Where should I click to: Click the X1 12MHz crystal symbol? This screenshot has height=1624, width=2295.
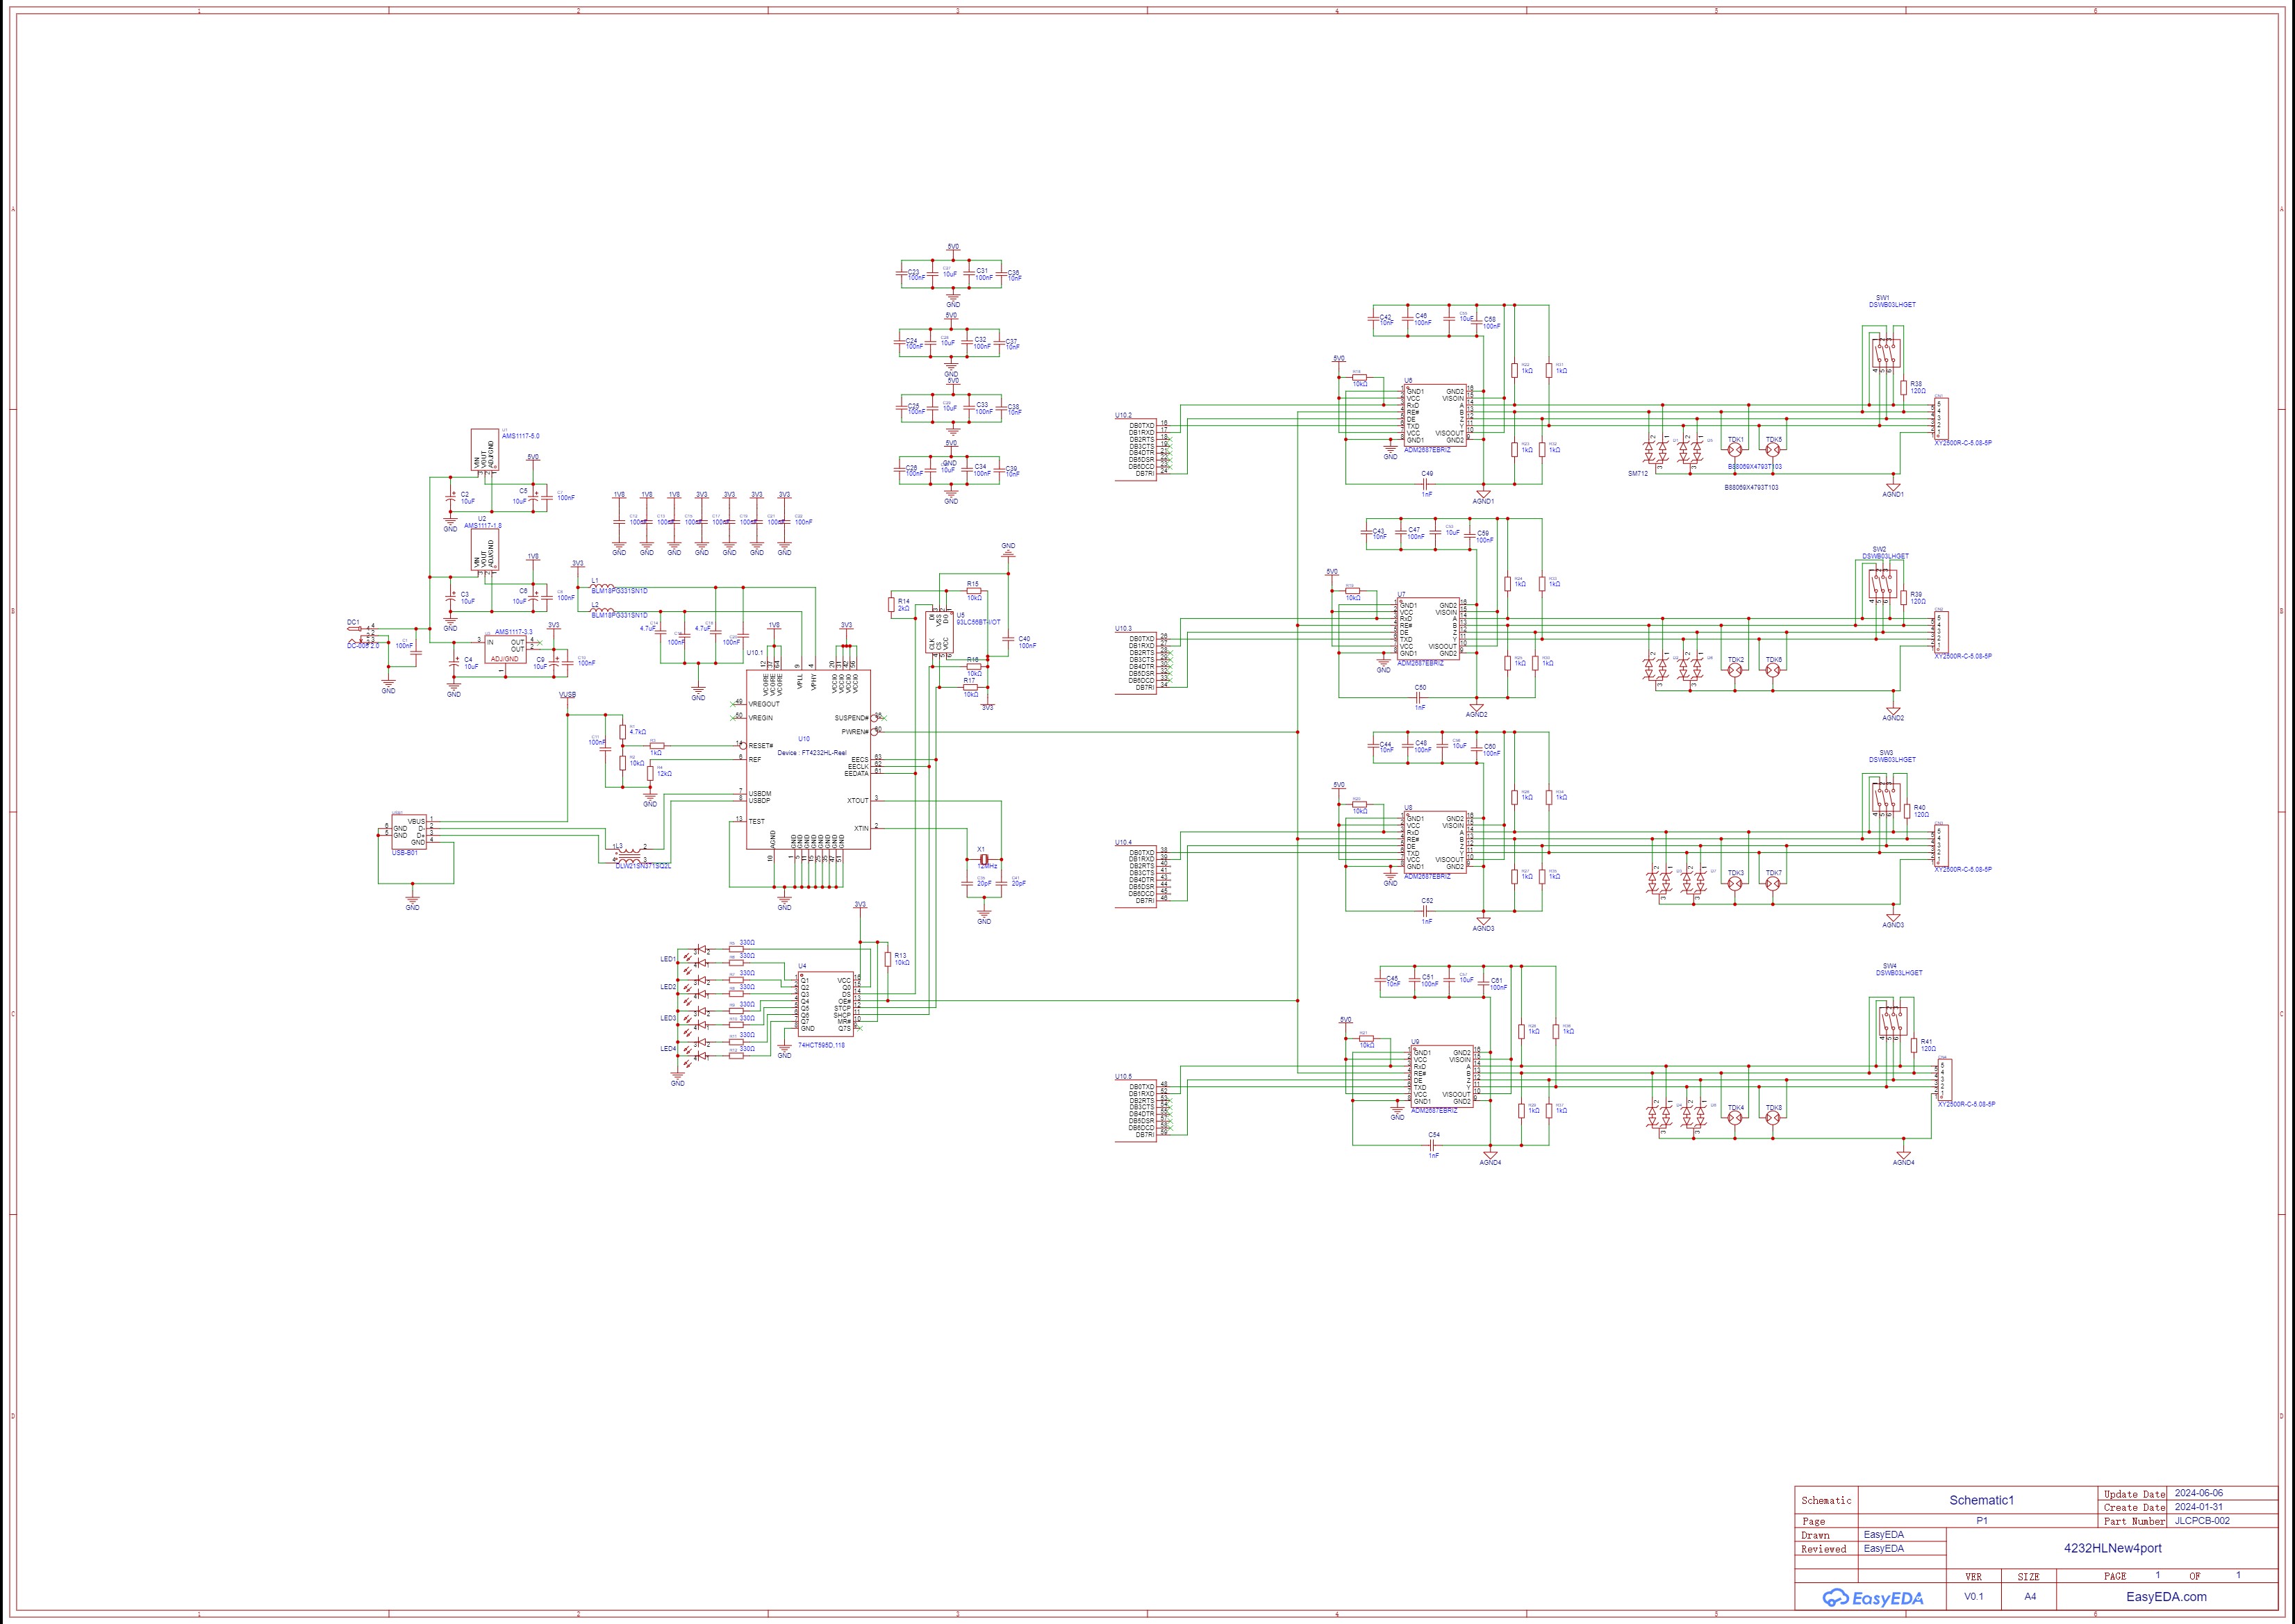(984, 860)
